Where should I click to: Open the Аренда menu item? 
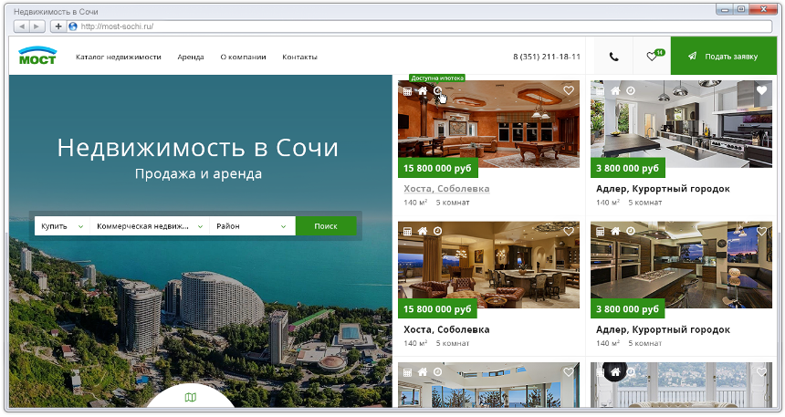191,57
